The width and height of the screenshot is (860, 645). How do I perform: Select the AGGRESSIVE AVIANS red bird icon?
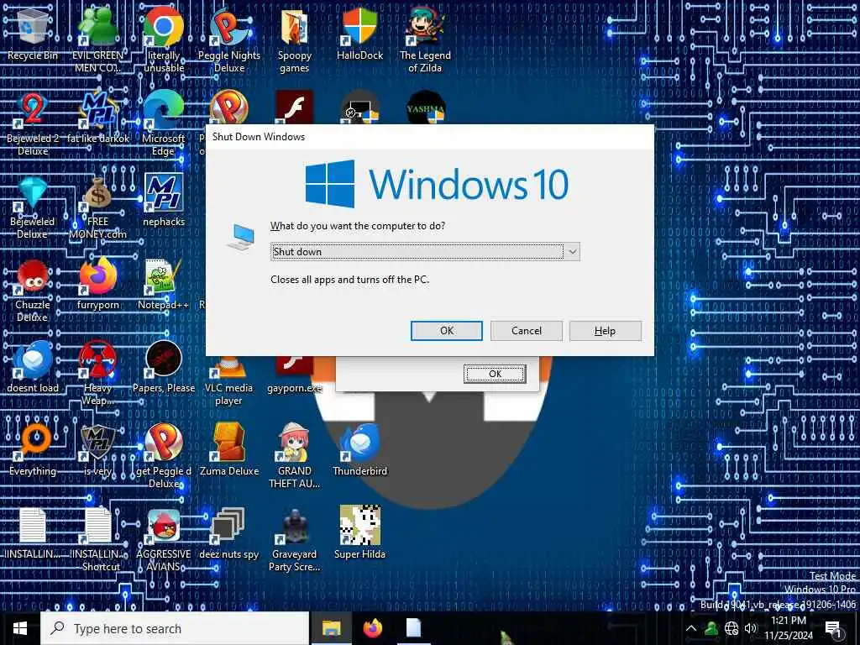click(x=164, y=540)
